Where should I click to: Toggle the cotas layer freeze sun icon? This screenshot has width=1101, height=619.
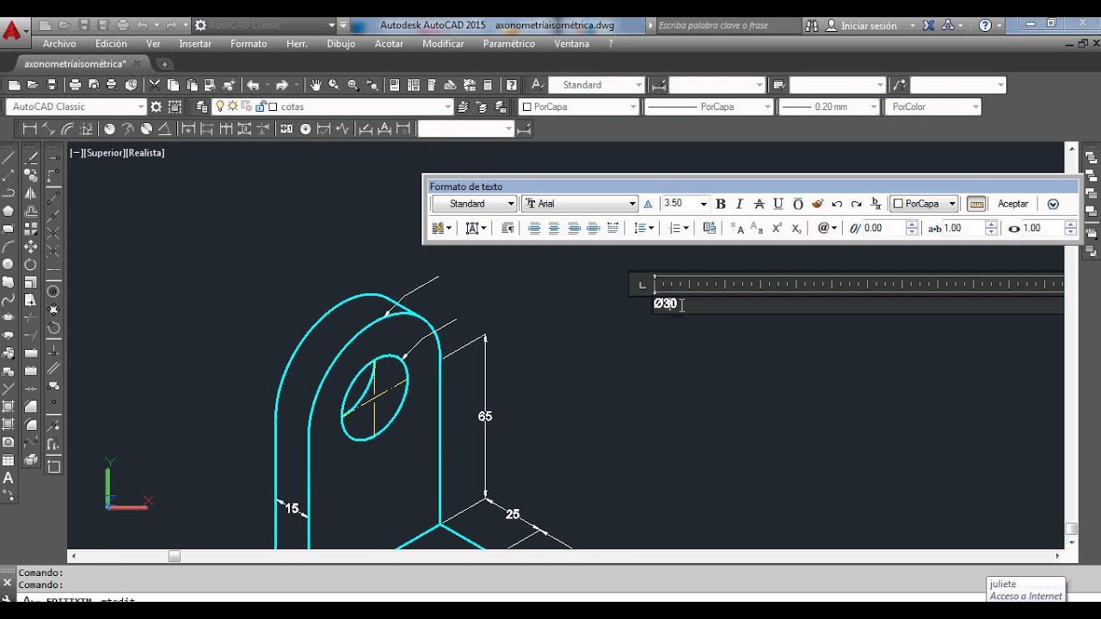232,107
